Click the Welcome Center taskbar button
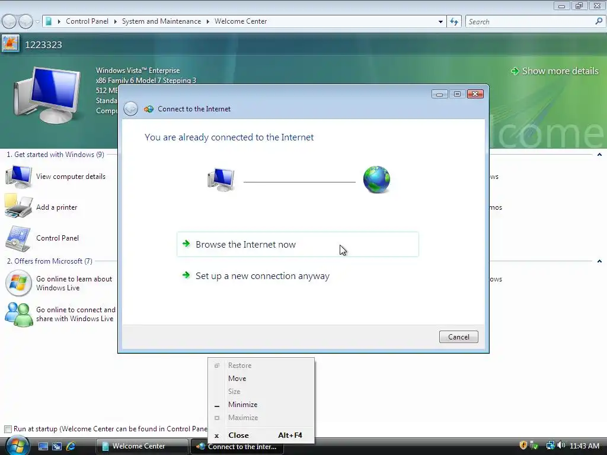Image resolution: width=607 pixels, height=455 pixels. click(x=142, y=446)
